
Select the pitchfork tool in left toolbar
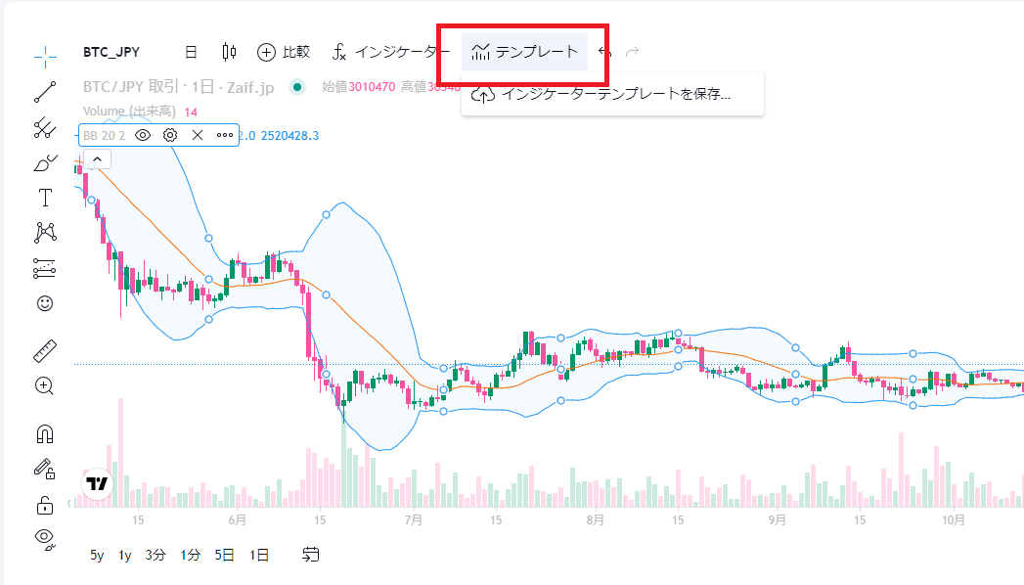(45, 127)
